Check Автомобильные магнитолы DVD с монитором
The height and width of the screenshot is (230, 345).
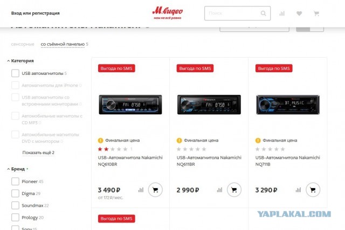tap(15, 135)
